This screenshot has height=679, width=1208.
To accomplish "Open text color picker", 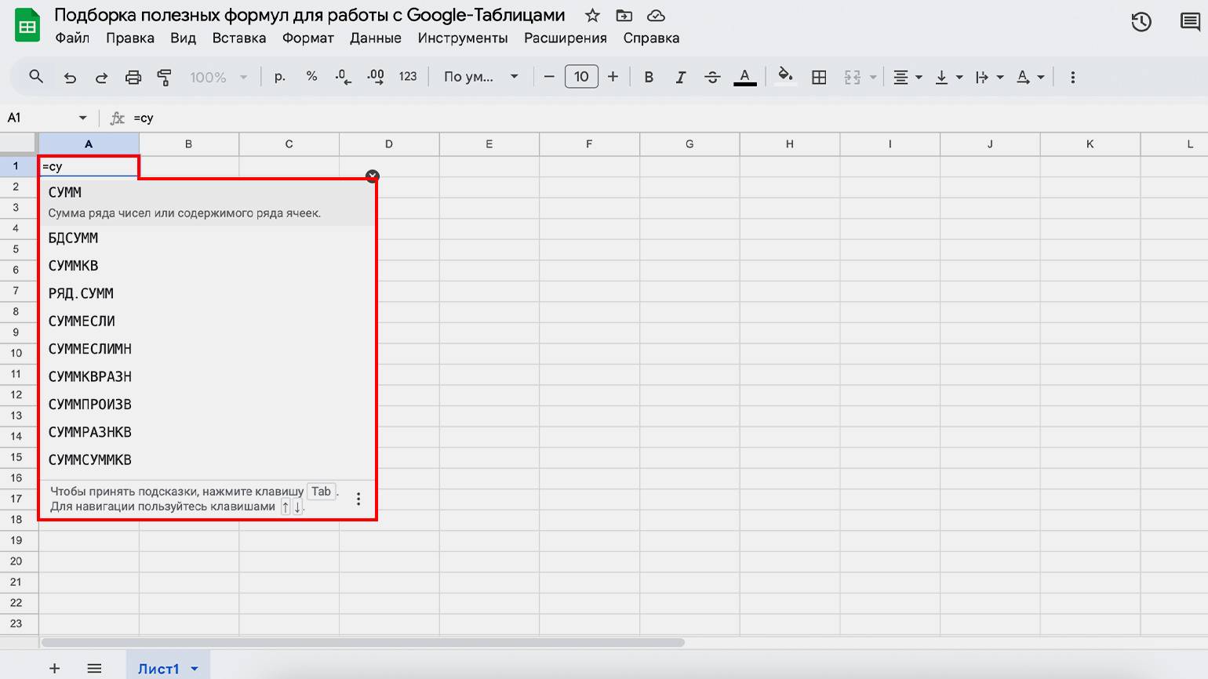I will click(x=744, y=77).
